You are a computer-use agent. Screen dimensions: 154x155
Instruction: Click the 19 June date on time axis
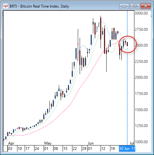point(113,149)
